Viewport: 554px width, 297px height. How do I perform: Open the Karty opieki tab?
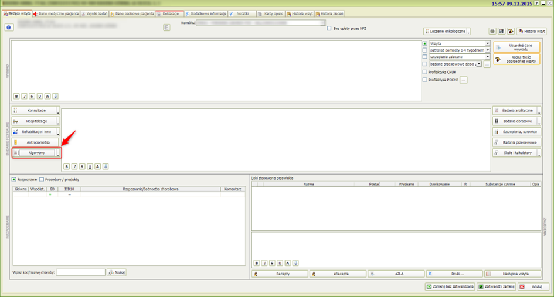(273, 13)
